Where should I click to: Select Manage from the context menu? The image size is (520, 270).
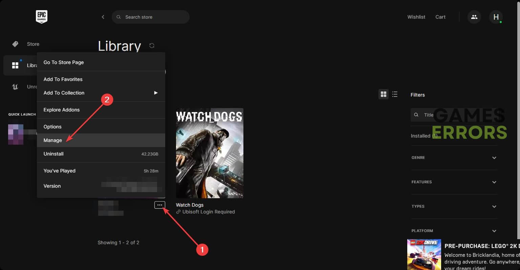pyautogui.click(x=53, y=140)
